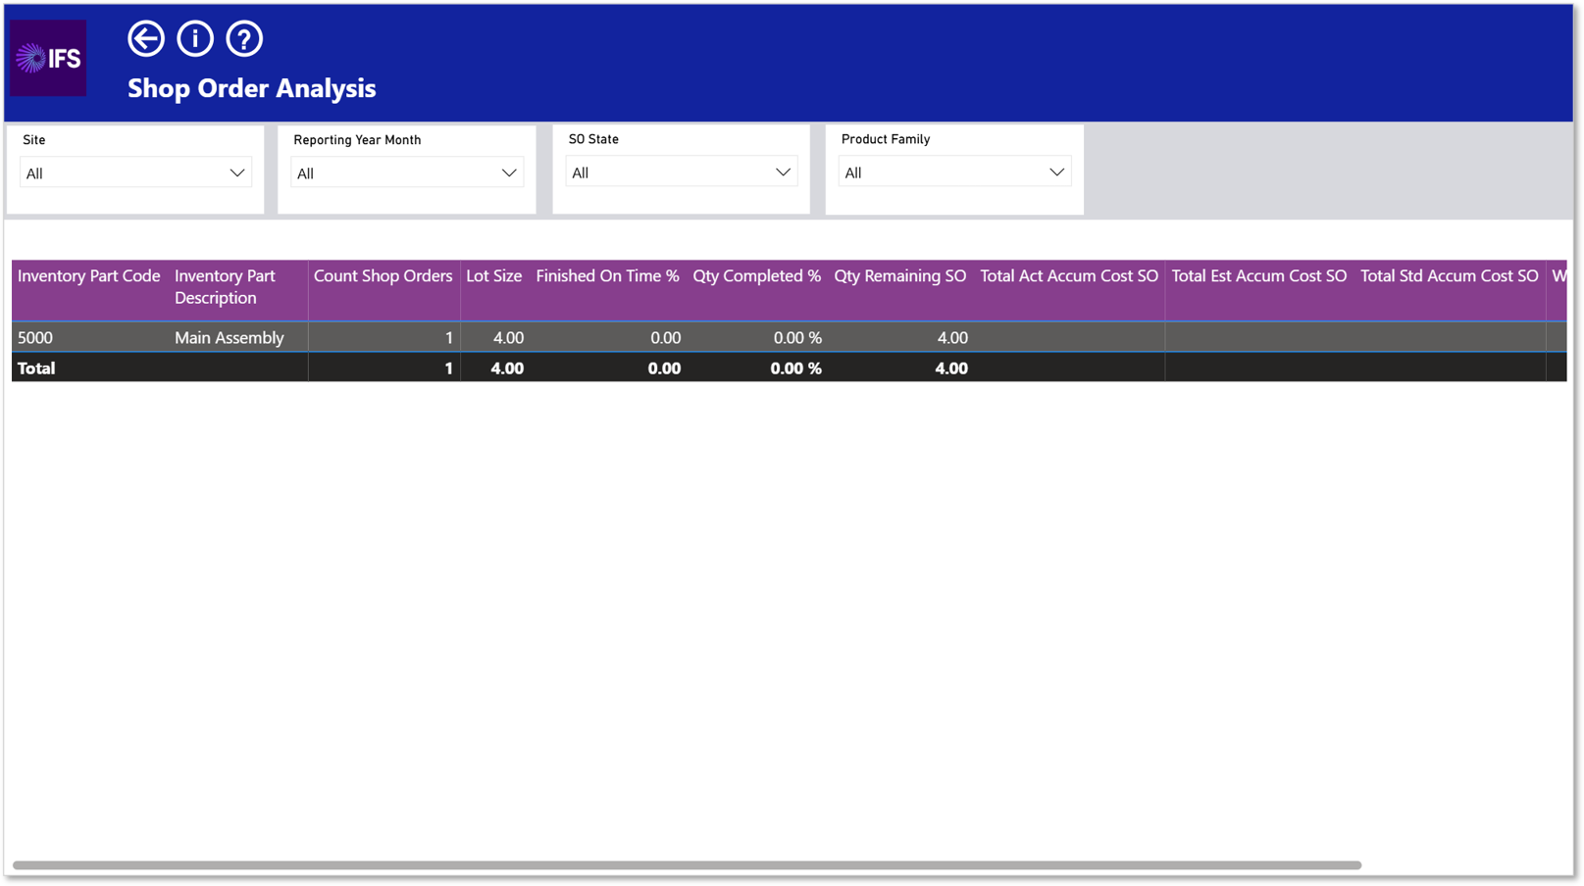Select the 5000 part code cell

point(35,338)
